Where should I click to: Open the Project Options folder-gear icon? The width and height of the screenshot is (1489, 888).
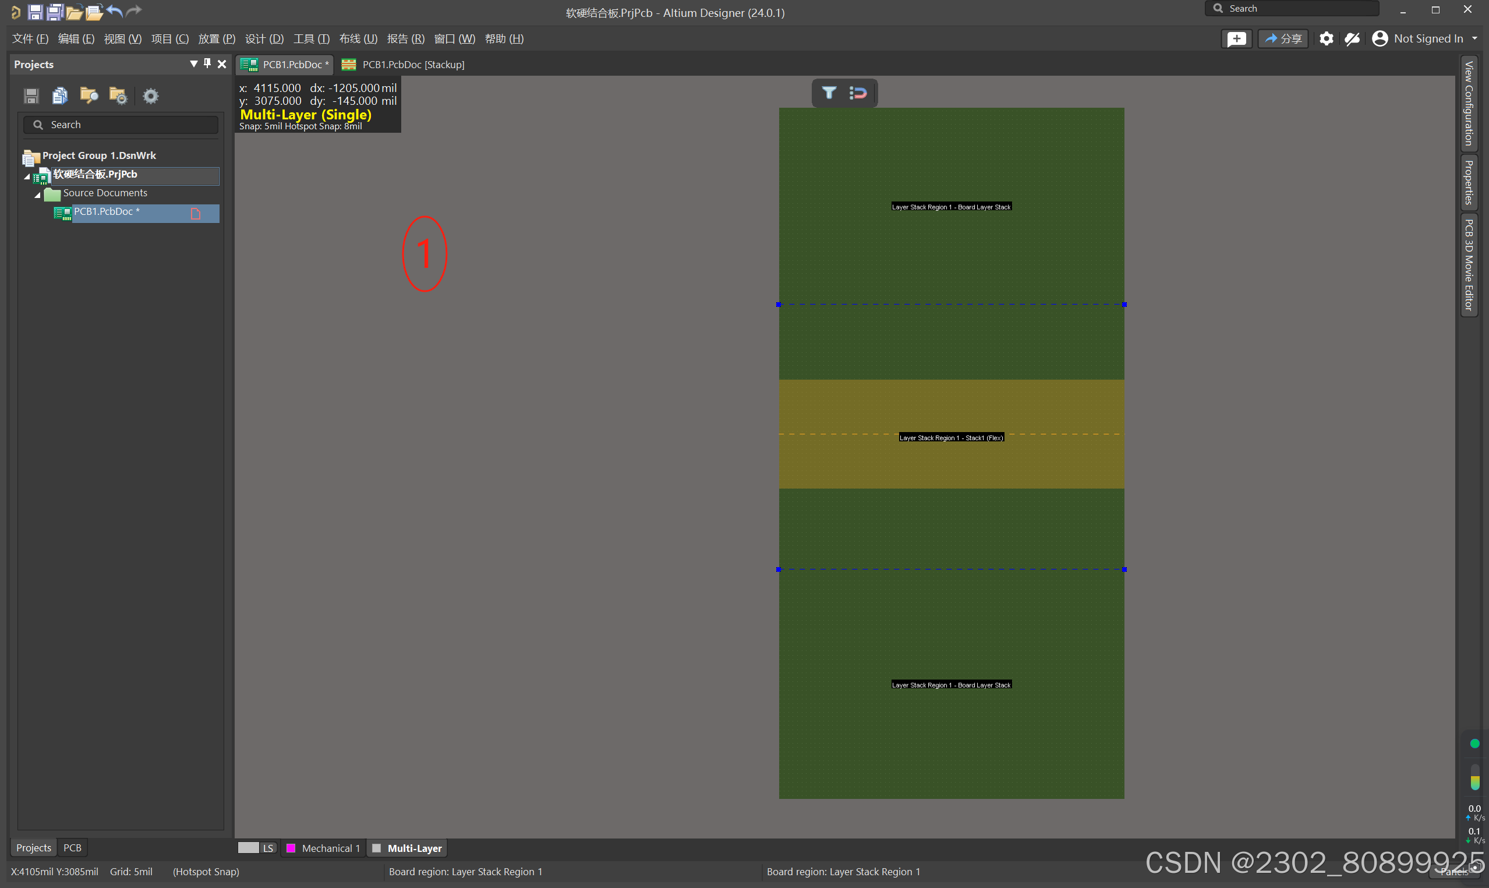click(x=118, y=95)
